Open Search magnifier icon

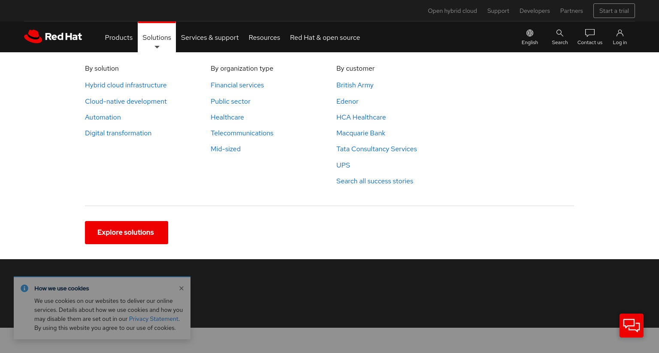pyautogui.click(x=560, y=33)
